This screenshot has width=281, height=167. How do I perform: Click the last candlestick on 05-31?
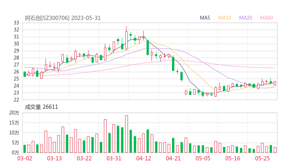275,83
